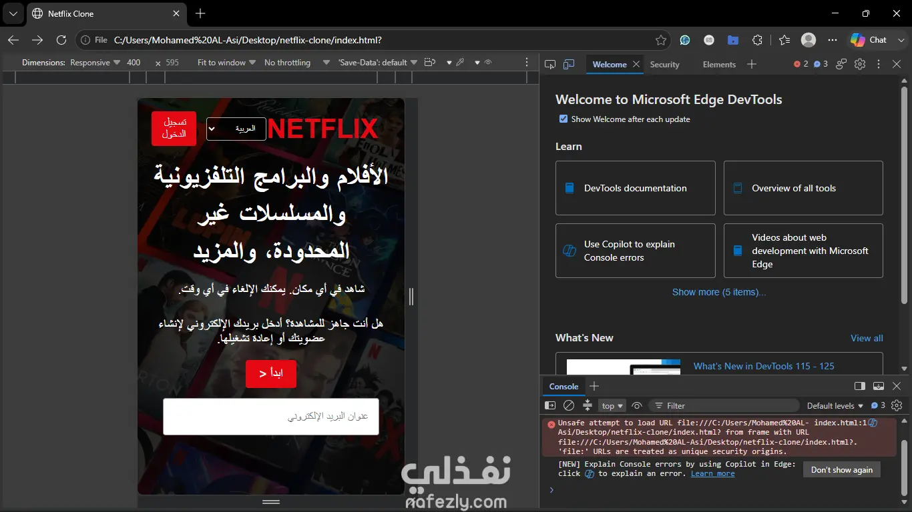Click the live expression eye icon
The height and width of the screenshot is (512, 912).
[637, 405]
